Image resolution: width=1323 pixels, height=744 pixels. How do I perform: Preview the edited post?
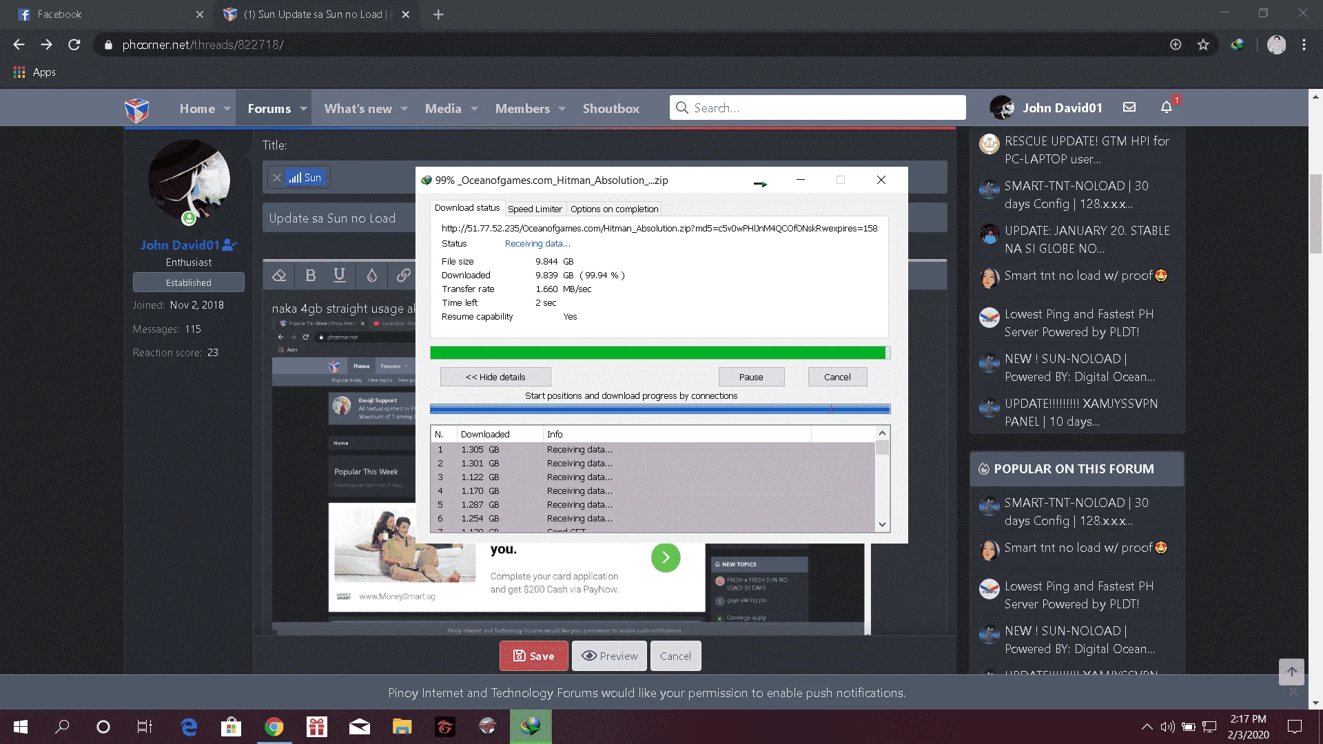point(610,656)
